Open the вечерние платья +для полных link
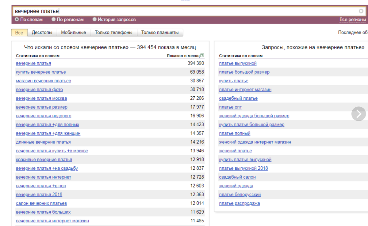Image resolution: width=368 pixels, height=226 pixels. [48, 124]
